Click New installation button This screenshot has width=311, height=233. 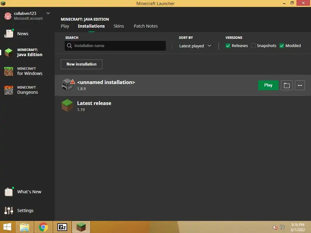[81, 64]
